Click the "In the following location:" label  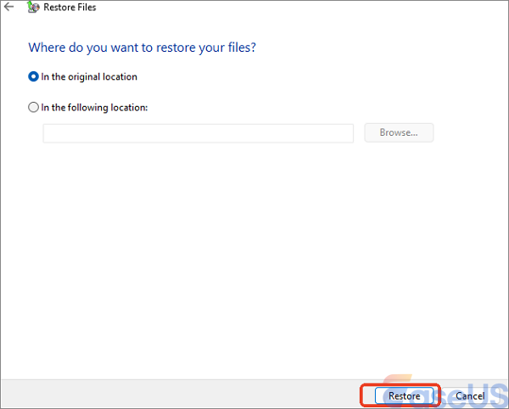click(x=94, y=108)
